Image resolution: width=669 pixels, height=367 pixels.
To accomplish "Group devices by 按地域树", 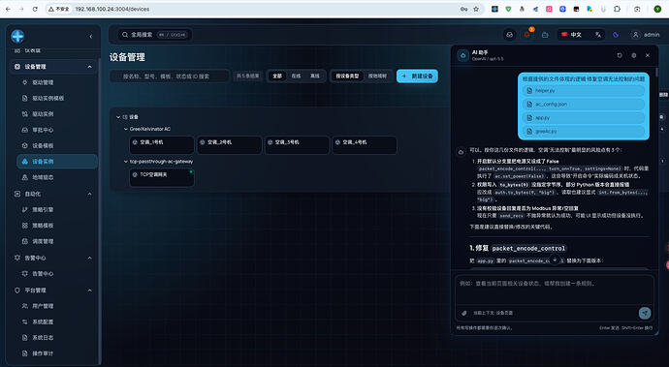I will click(x=377, y=76).
